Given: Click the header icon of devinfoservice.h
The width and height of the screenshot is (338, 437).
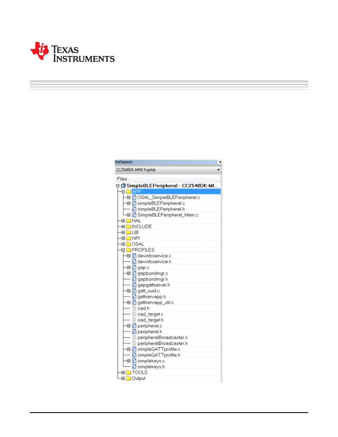Looking at the screenshot, I should tap(134, 262).
